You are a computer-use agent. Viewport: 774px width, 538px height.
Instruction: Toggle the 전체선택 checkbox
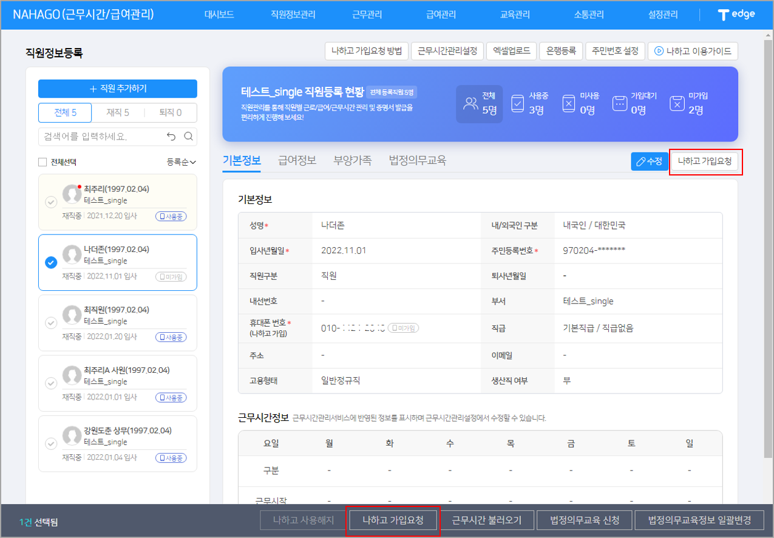tap(42, 162)
